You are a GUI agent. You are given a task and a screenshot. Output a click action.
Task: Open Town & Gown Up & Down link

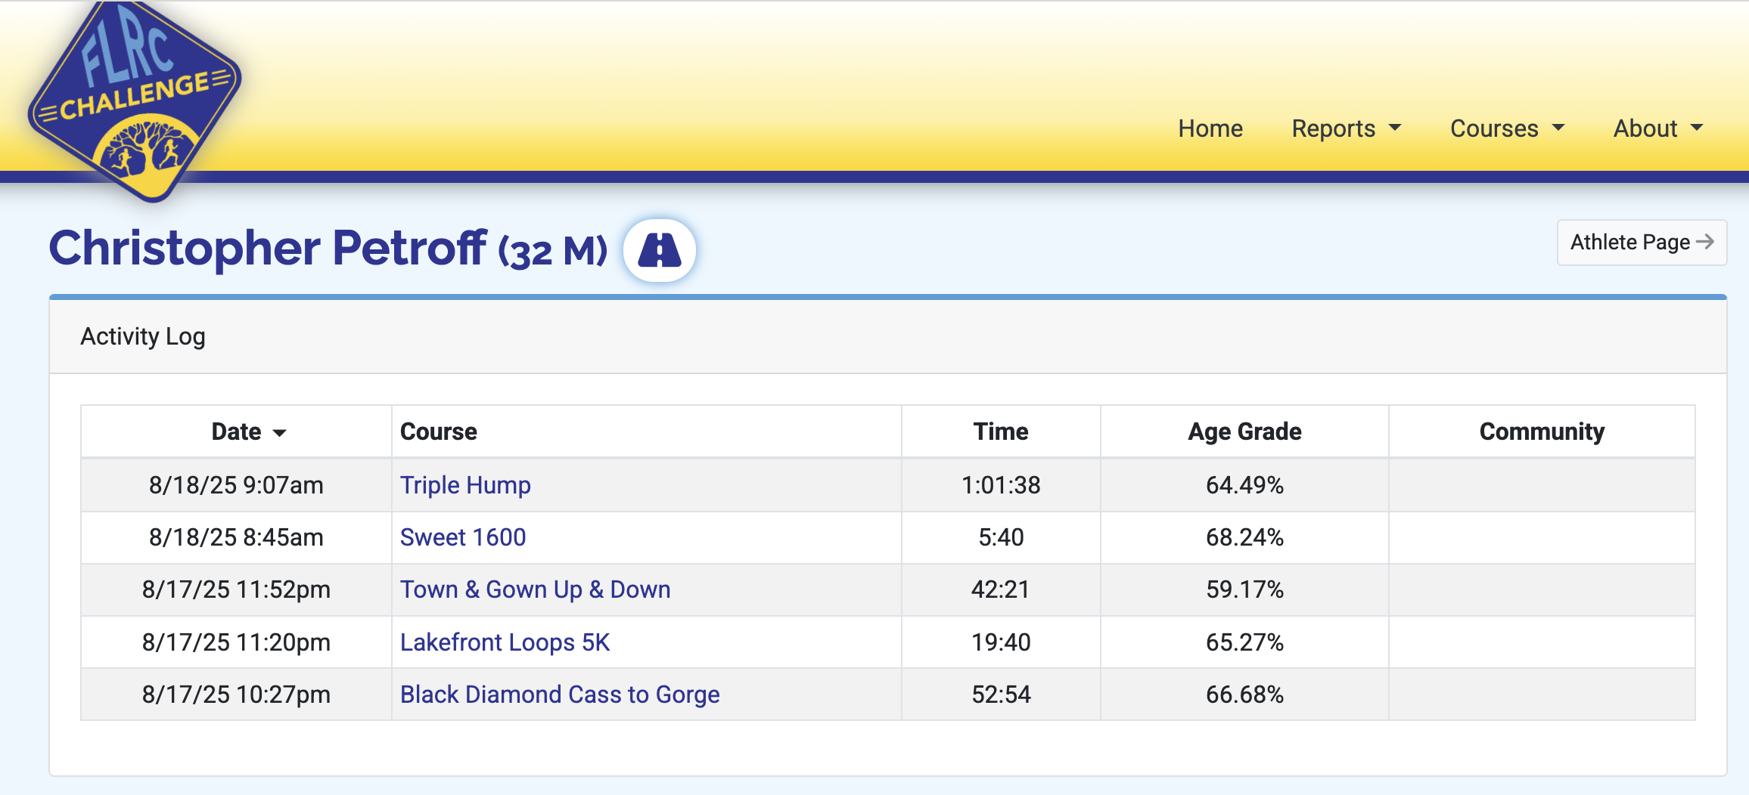(535, 589)
